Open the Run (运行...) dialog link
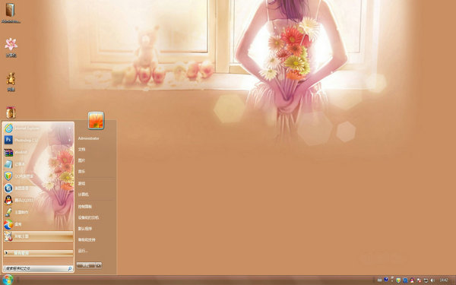The width and height of the screenshot is (456, 285). pos(83,251)
